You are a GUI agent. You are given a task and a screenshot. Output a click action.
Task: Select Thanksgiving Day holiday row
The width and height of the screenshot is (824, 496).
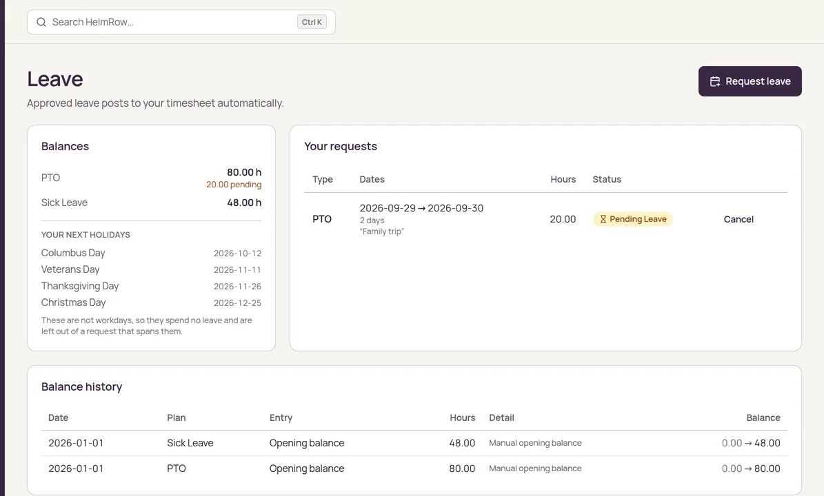coord(151,286)
